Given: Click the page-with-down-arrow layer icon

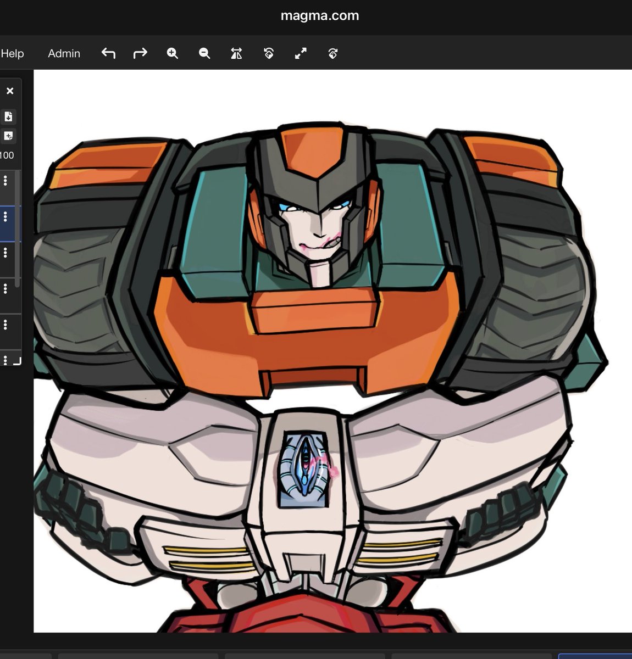Looking at the screenshot, I should [x=8, y=116].
